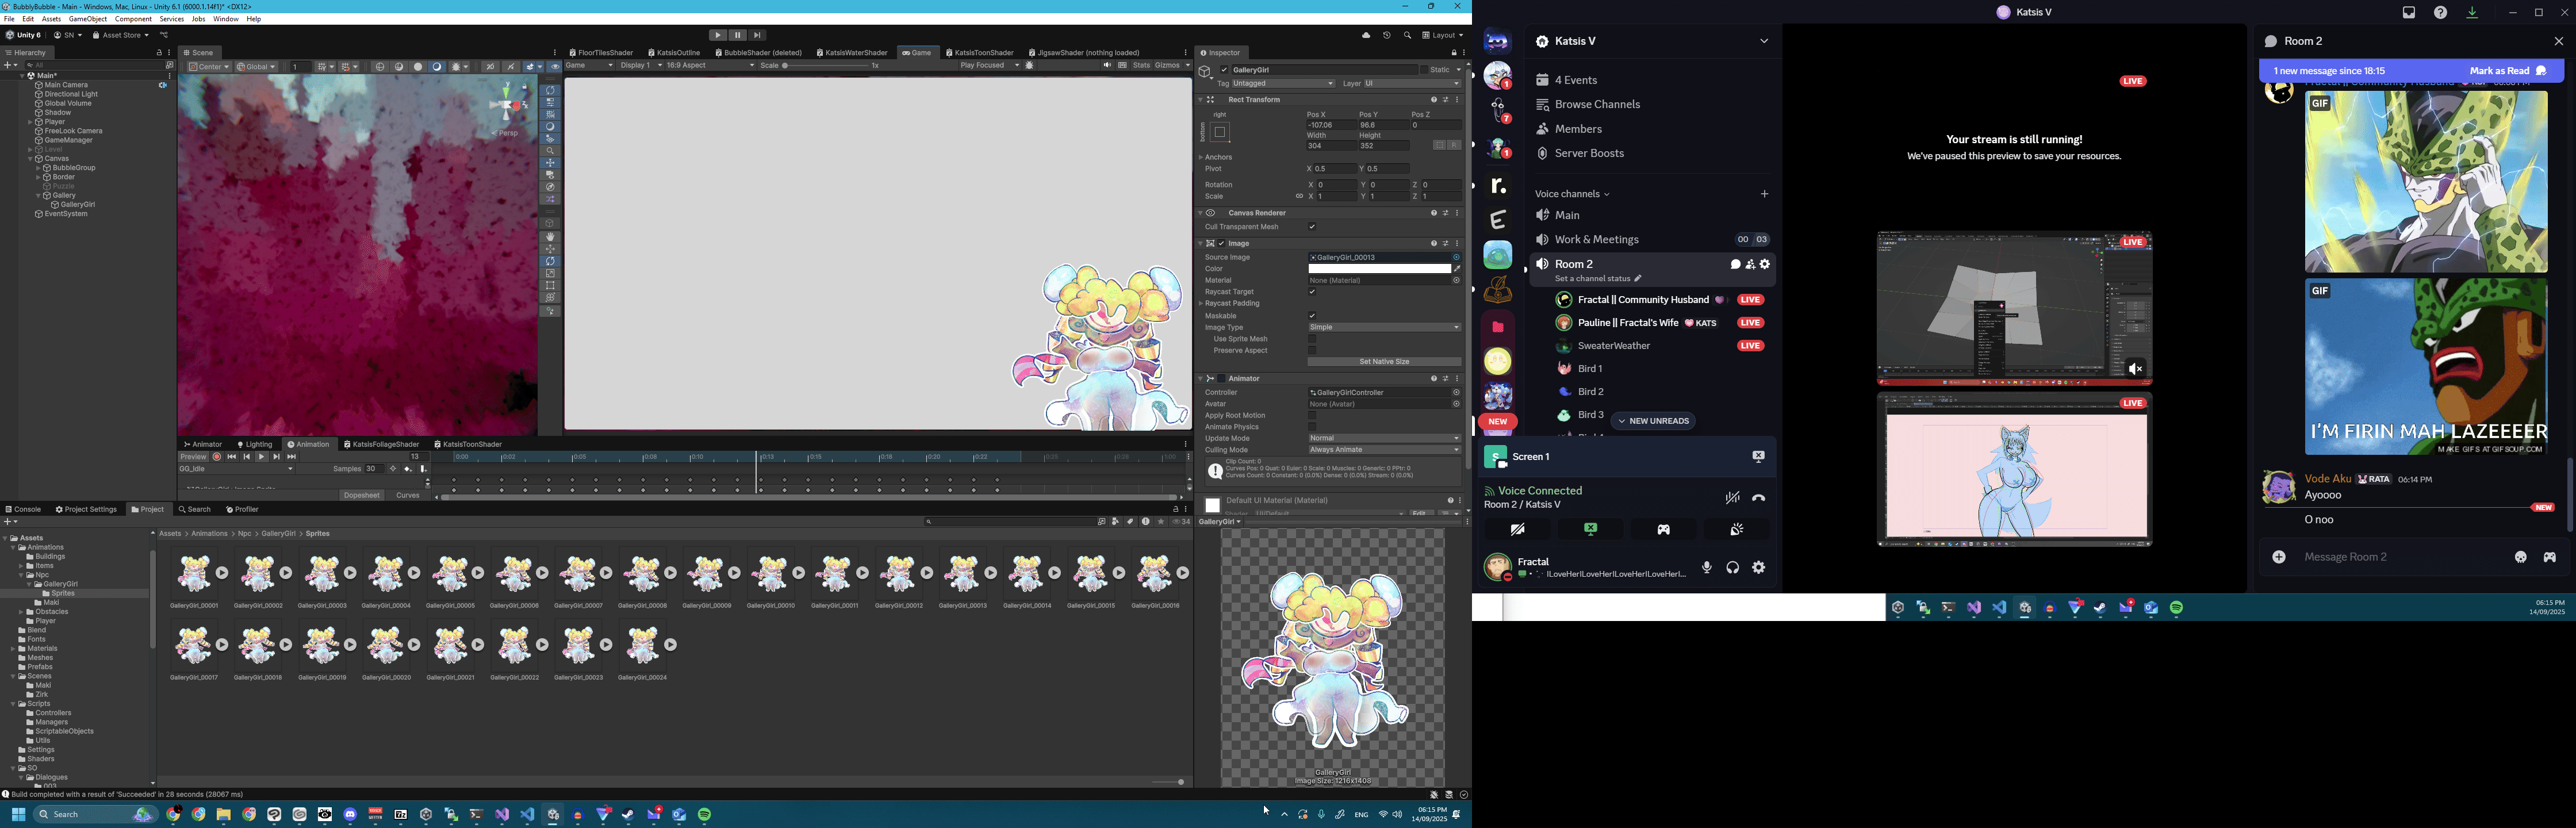Open the GG_Idle animation clip dropdown

237,469
